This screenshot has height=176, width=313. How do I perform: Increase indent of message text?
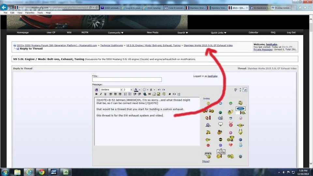(x=139, y=94)
